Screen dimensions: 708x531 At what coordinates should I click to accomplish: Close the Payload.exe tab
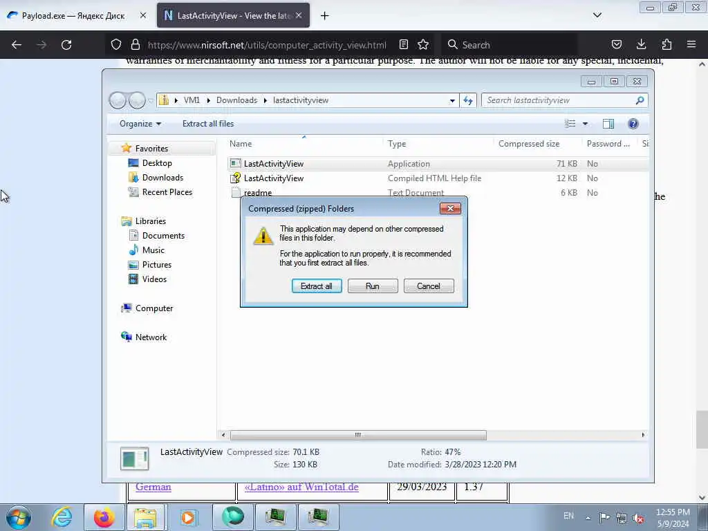point(143,15)
